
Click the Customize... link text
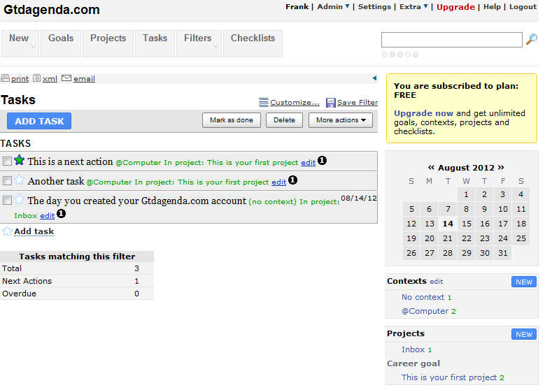click(295, 103)
